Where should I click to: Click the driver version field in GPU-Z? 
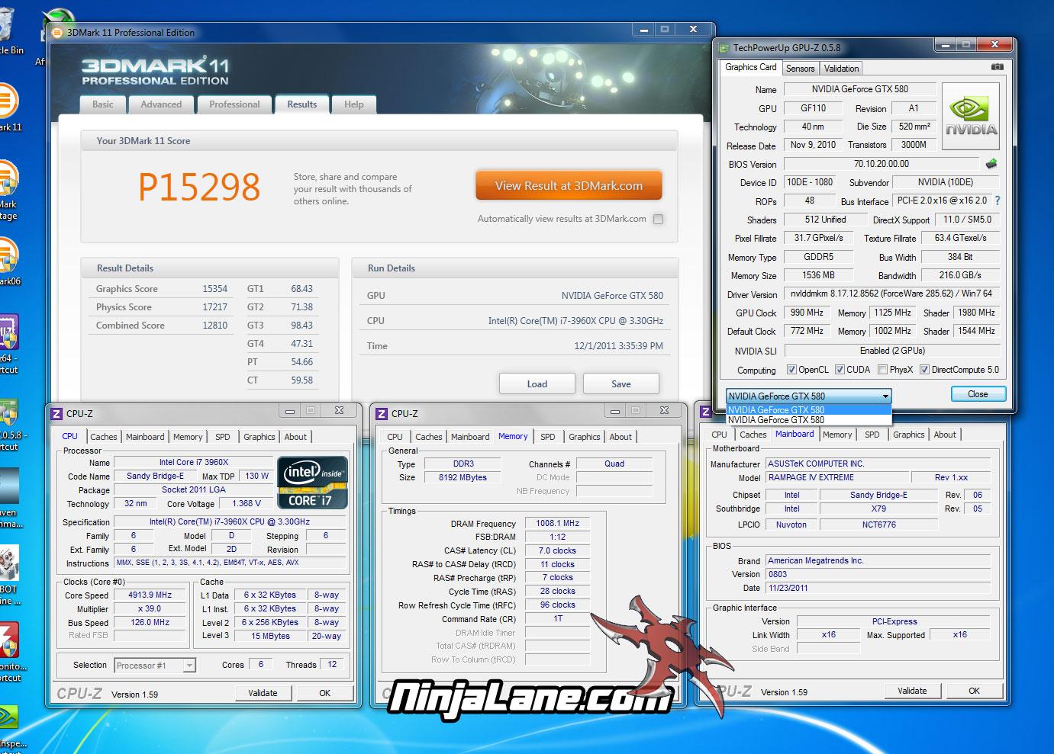click(891, 294)
